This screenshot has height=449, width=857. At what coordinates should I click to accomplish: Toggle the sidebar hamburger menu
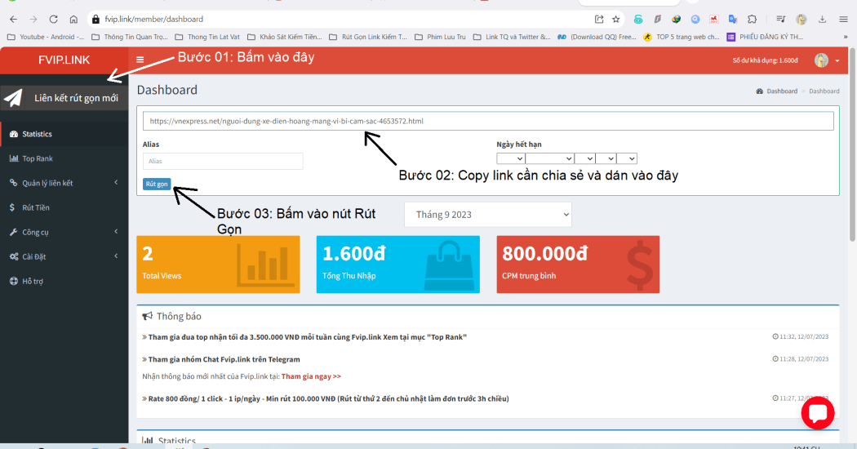point(140,60)
